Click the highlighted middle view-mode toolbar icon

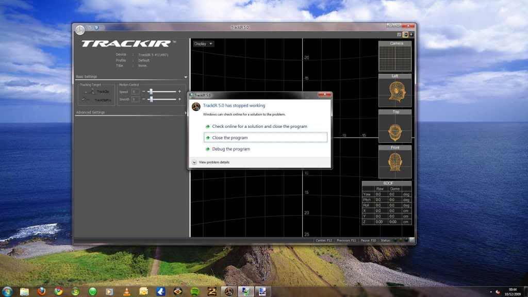[x=405, y=35]
